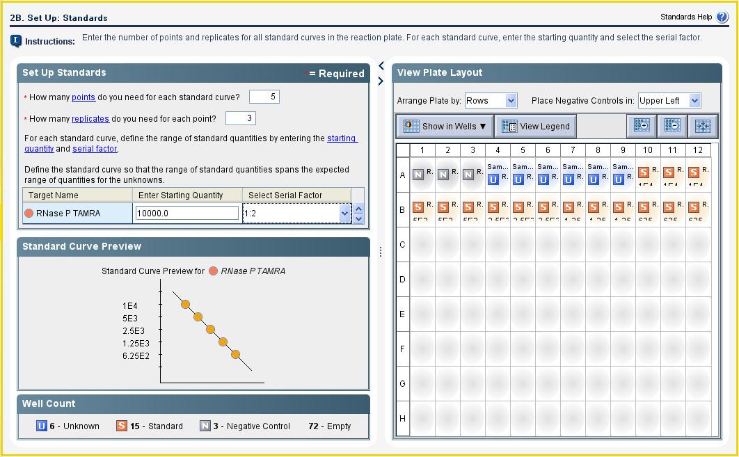The image size is (739, 457).
Task: Click the View Legend button
Action: [x=536, y=127]
